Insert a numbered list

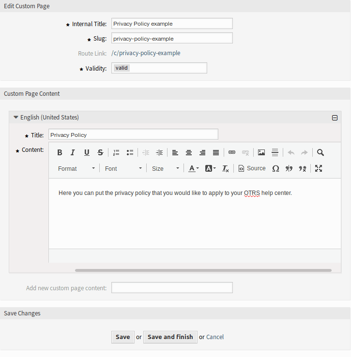tap(116, 152)
